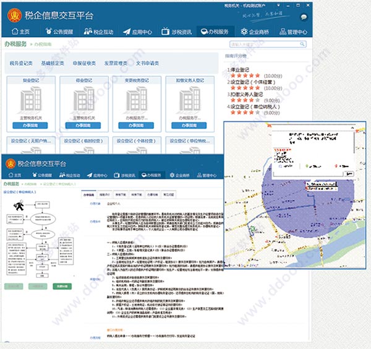Select 办事指南 tab in lower window
This screenshot has height=349, width=371.
click(88, 195)
